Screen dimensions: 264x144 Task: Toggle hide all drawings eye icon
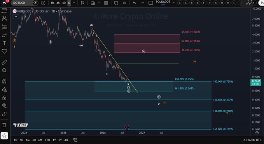4,106
